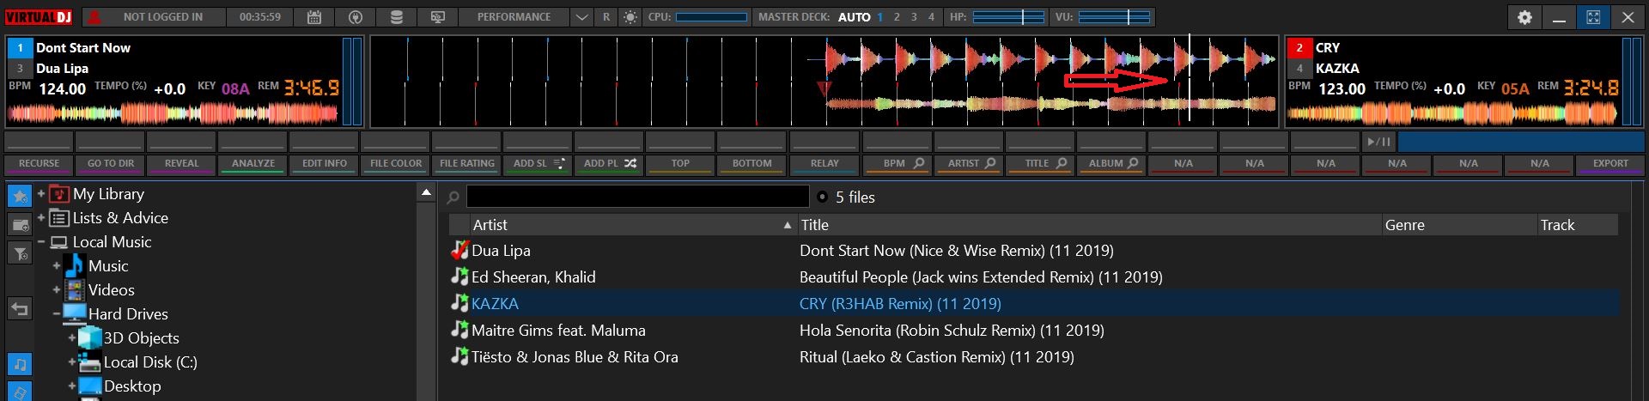Screen dimensions: 1649x401
Task: Click ADD SL sidelist button
Action: 538,164
